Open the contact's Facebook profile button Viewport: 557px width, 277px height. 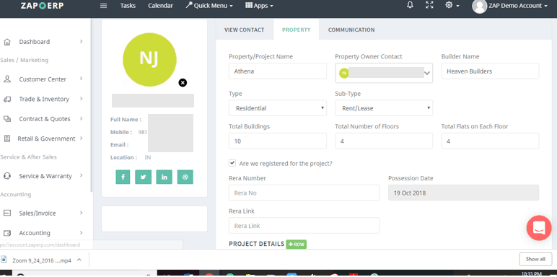[x=123, y=177]
